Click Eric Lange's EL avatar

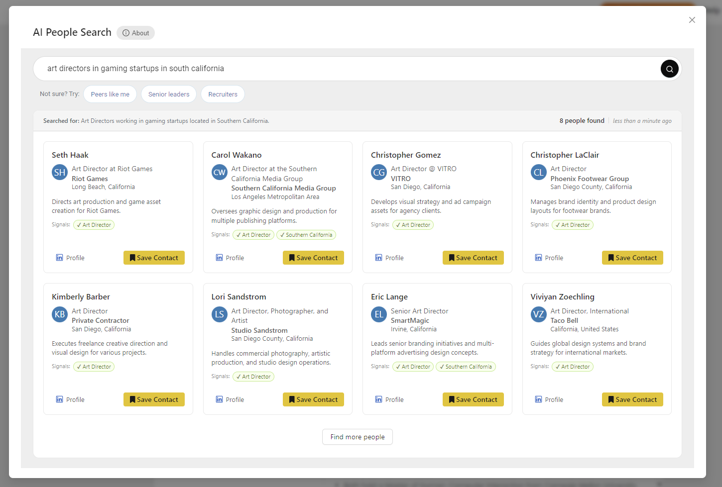(379, 314)
